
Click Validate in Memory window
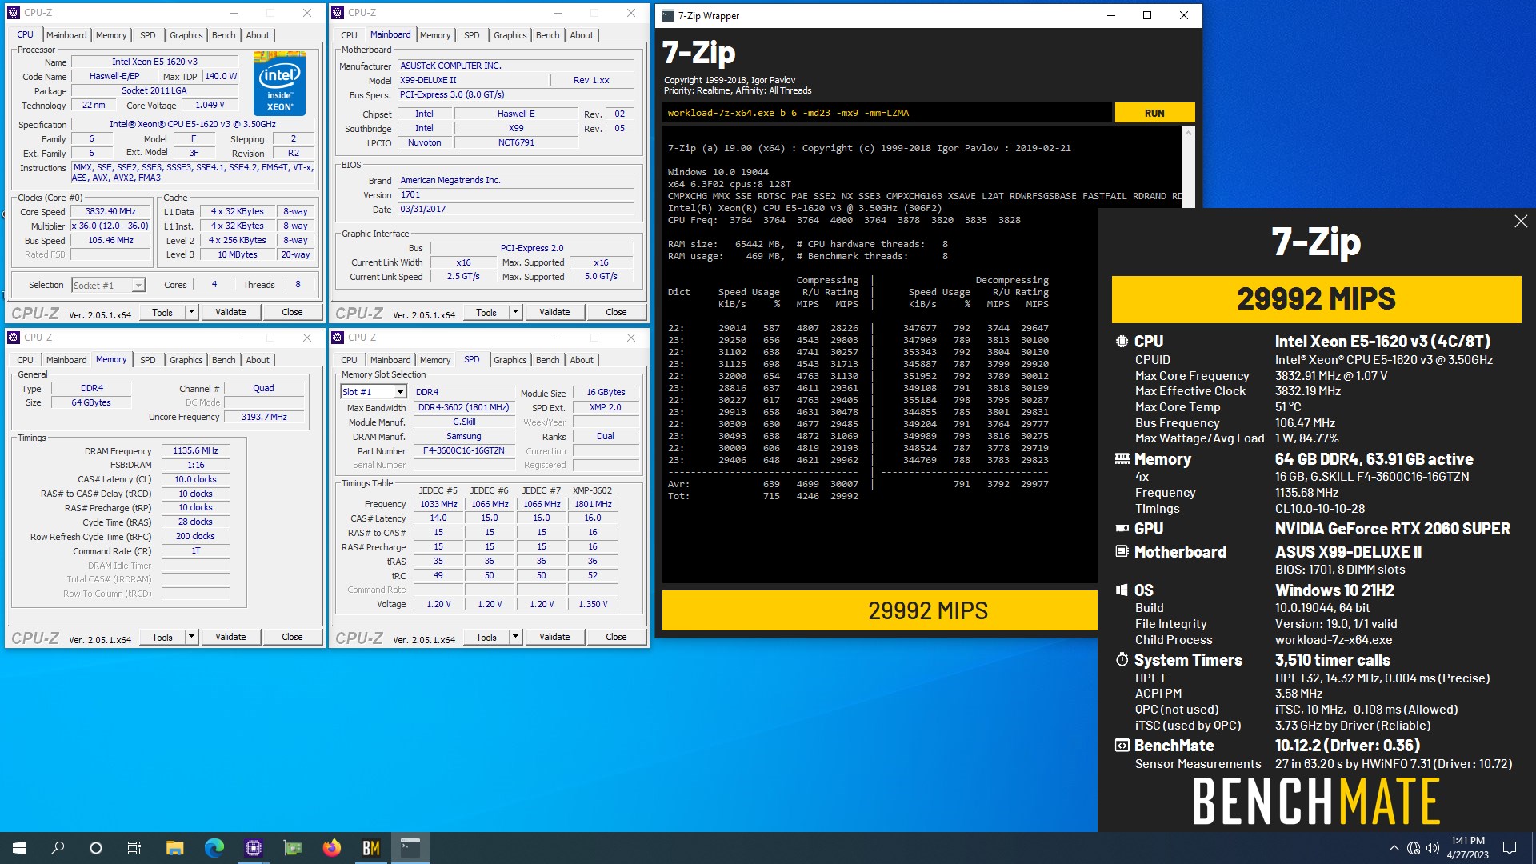[x=230, y=637]
